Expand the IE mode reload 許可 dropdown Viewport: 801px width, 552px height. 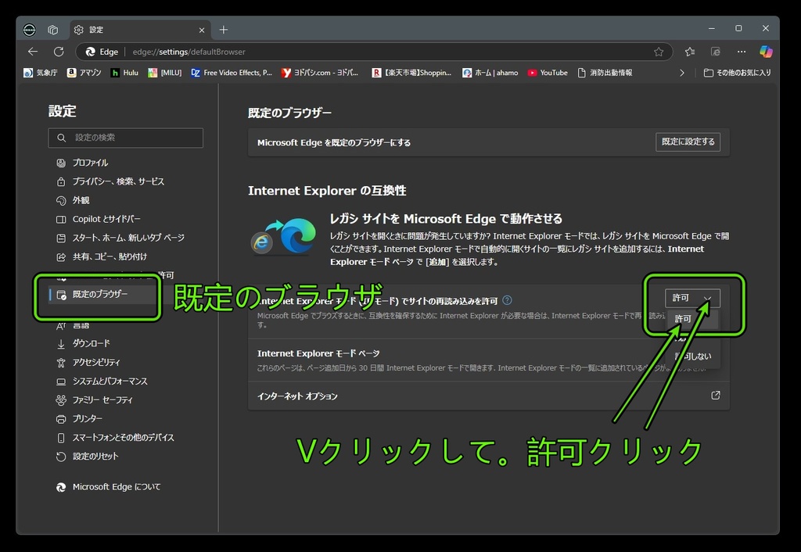[x=692, y=298]
